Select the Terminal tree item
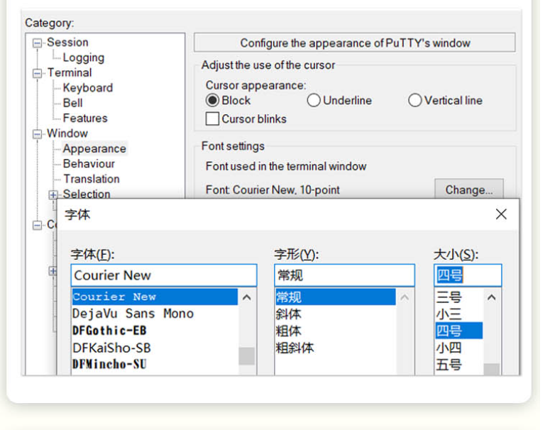 click(70, 73)
